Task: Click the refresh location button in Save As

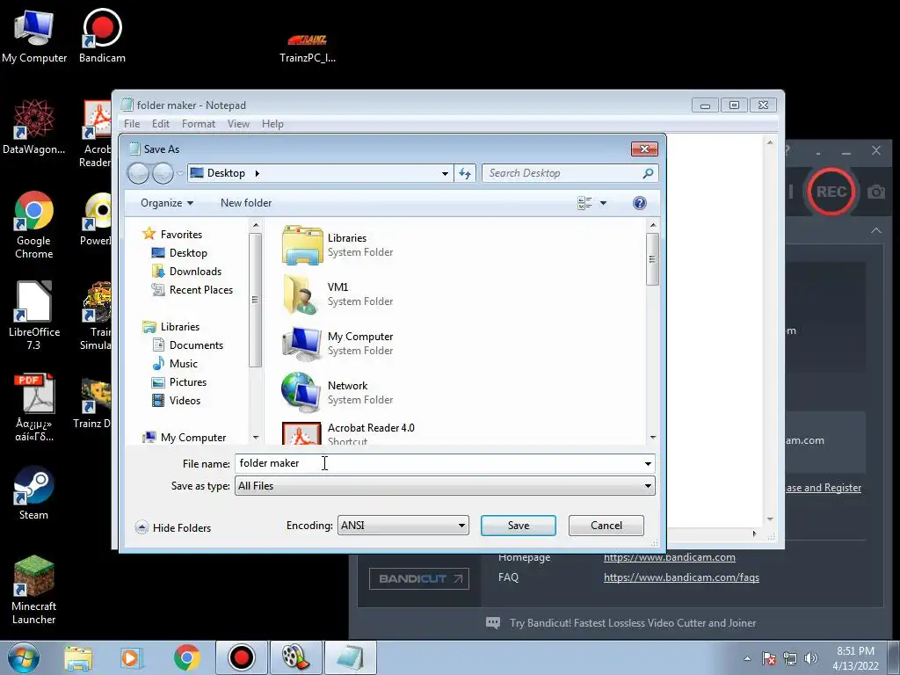Action: coord(465,173)
